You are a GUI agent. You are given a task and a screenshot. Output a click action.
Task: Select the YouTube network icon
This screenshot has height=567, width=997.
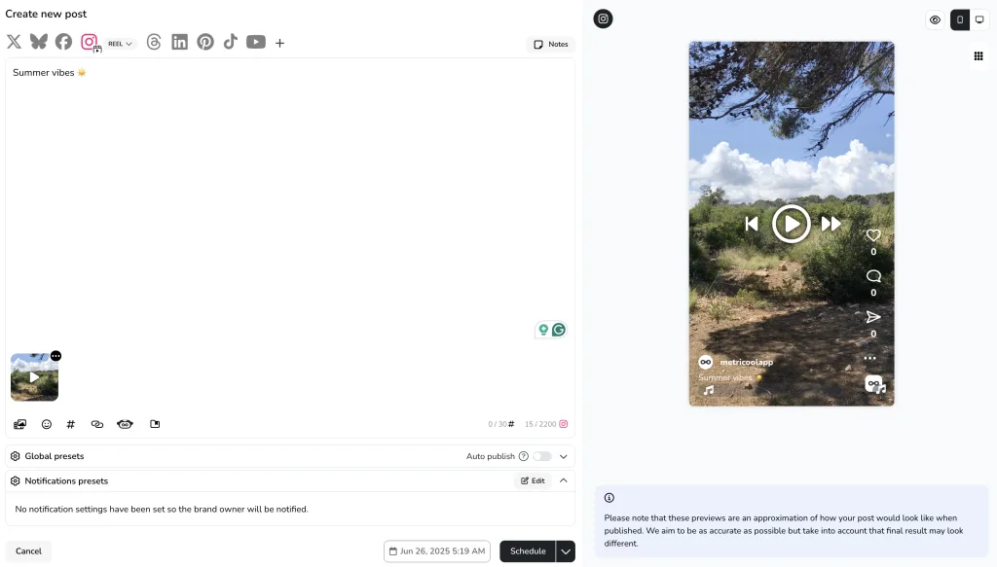click(256, 42)
